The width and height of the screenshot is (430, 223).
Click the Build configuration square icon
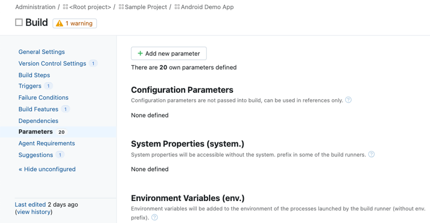(19, 22)
